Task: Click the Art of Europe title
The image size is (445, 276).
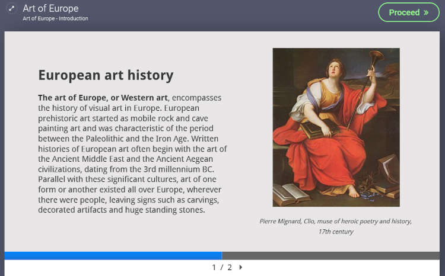Action: 50,8
